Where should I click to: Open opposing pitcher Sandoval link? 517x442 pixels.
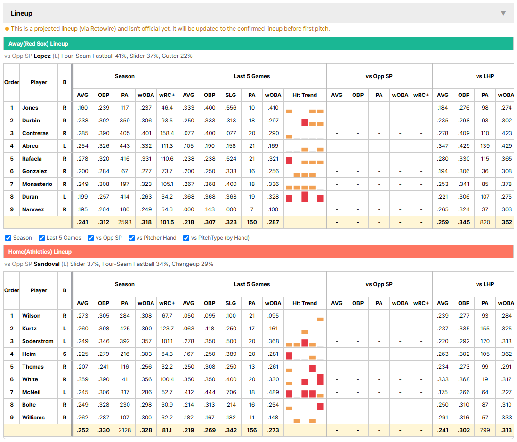(x=47, y=264)
